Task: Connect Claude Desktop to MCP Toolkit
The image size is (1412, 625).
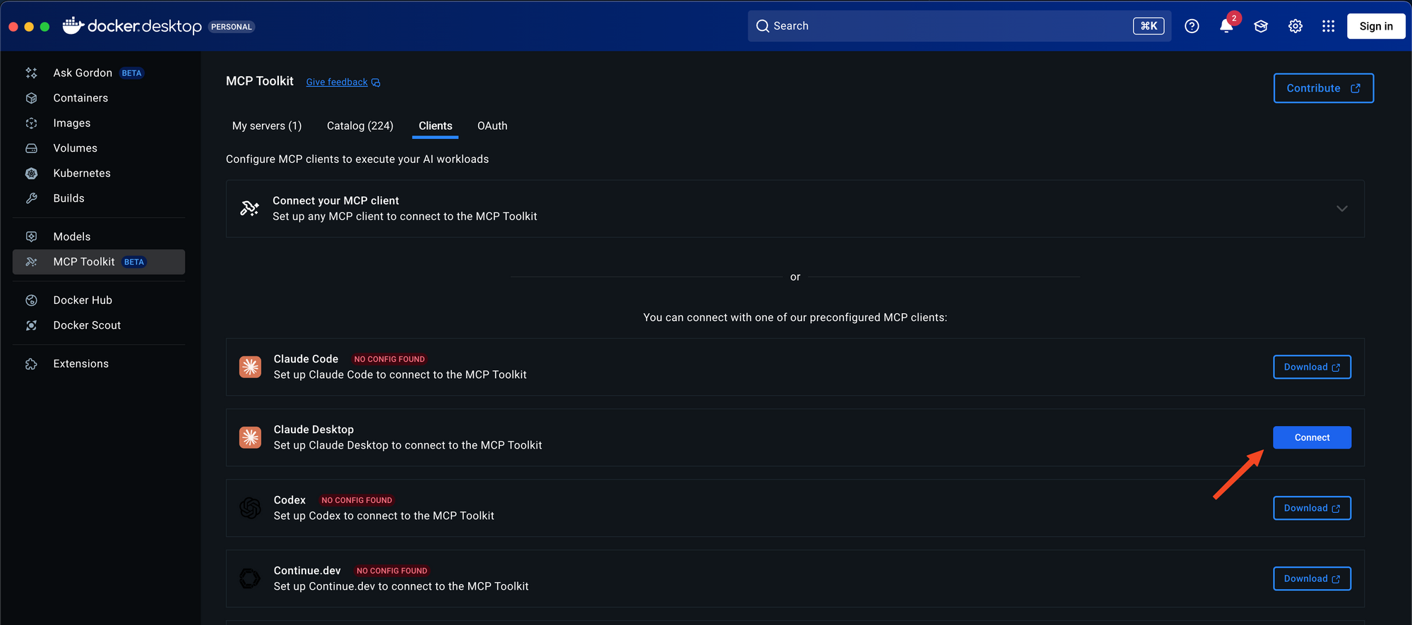Action: coord(1312,437)
